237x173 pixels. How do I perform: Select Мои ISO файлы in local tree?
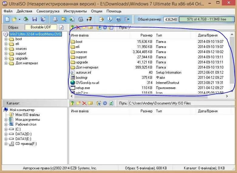coord(28,115)
